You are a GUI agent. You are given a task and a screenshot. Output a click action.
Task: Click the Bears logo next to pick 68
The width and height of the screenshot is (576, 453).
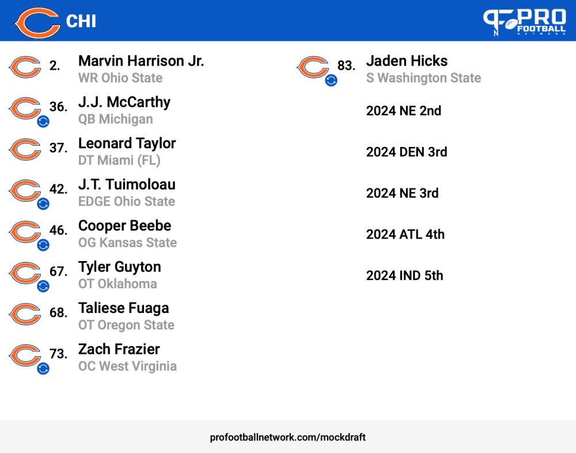[x=25, y=314]
